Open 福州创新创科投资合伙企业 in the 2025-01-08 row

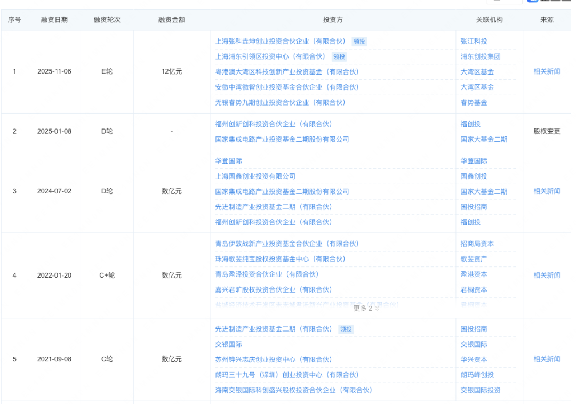point(274,124)
